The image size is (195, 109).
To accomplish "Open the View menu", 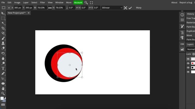I will point(50,2).
